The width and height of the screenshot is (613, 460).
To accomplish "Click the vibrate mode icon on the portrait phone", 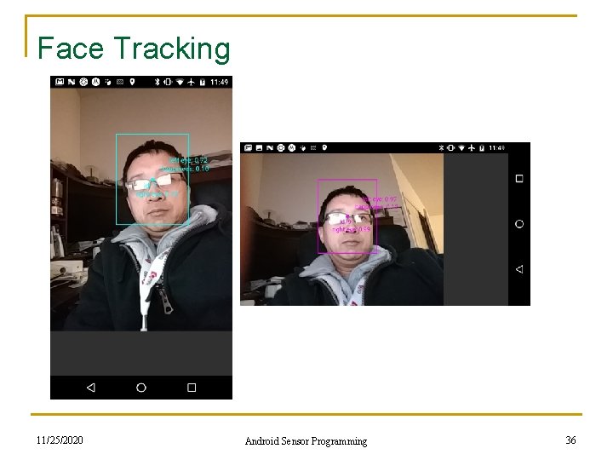I will [168, 82].
